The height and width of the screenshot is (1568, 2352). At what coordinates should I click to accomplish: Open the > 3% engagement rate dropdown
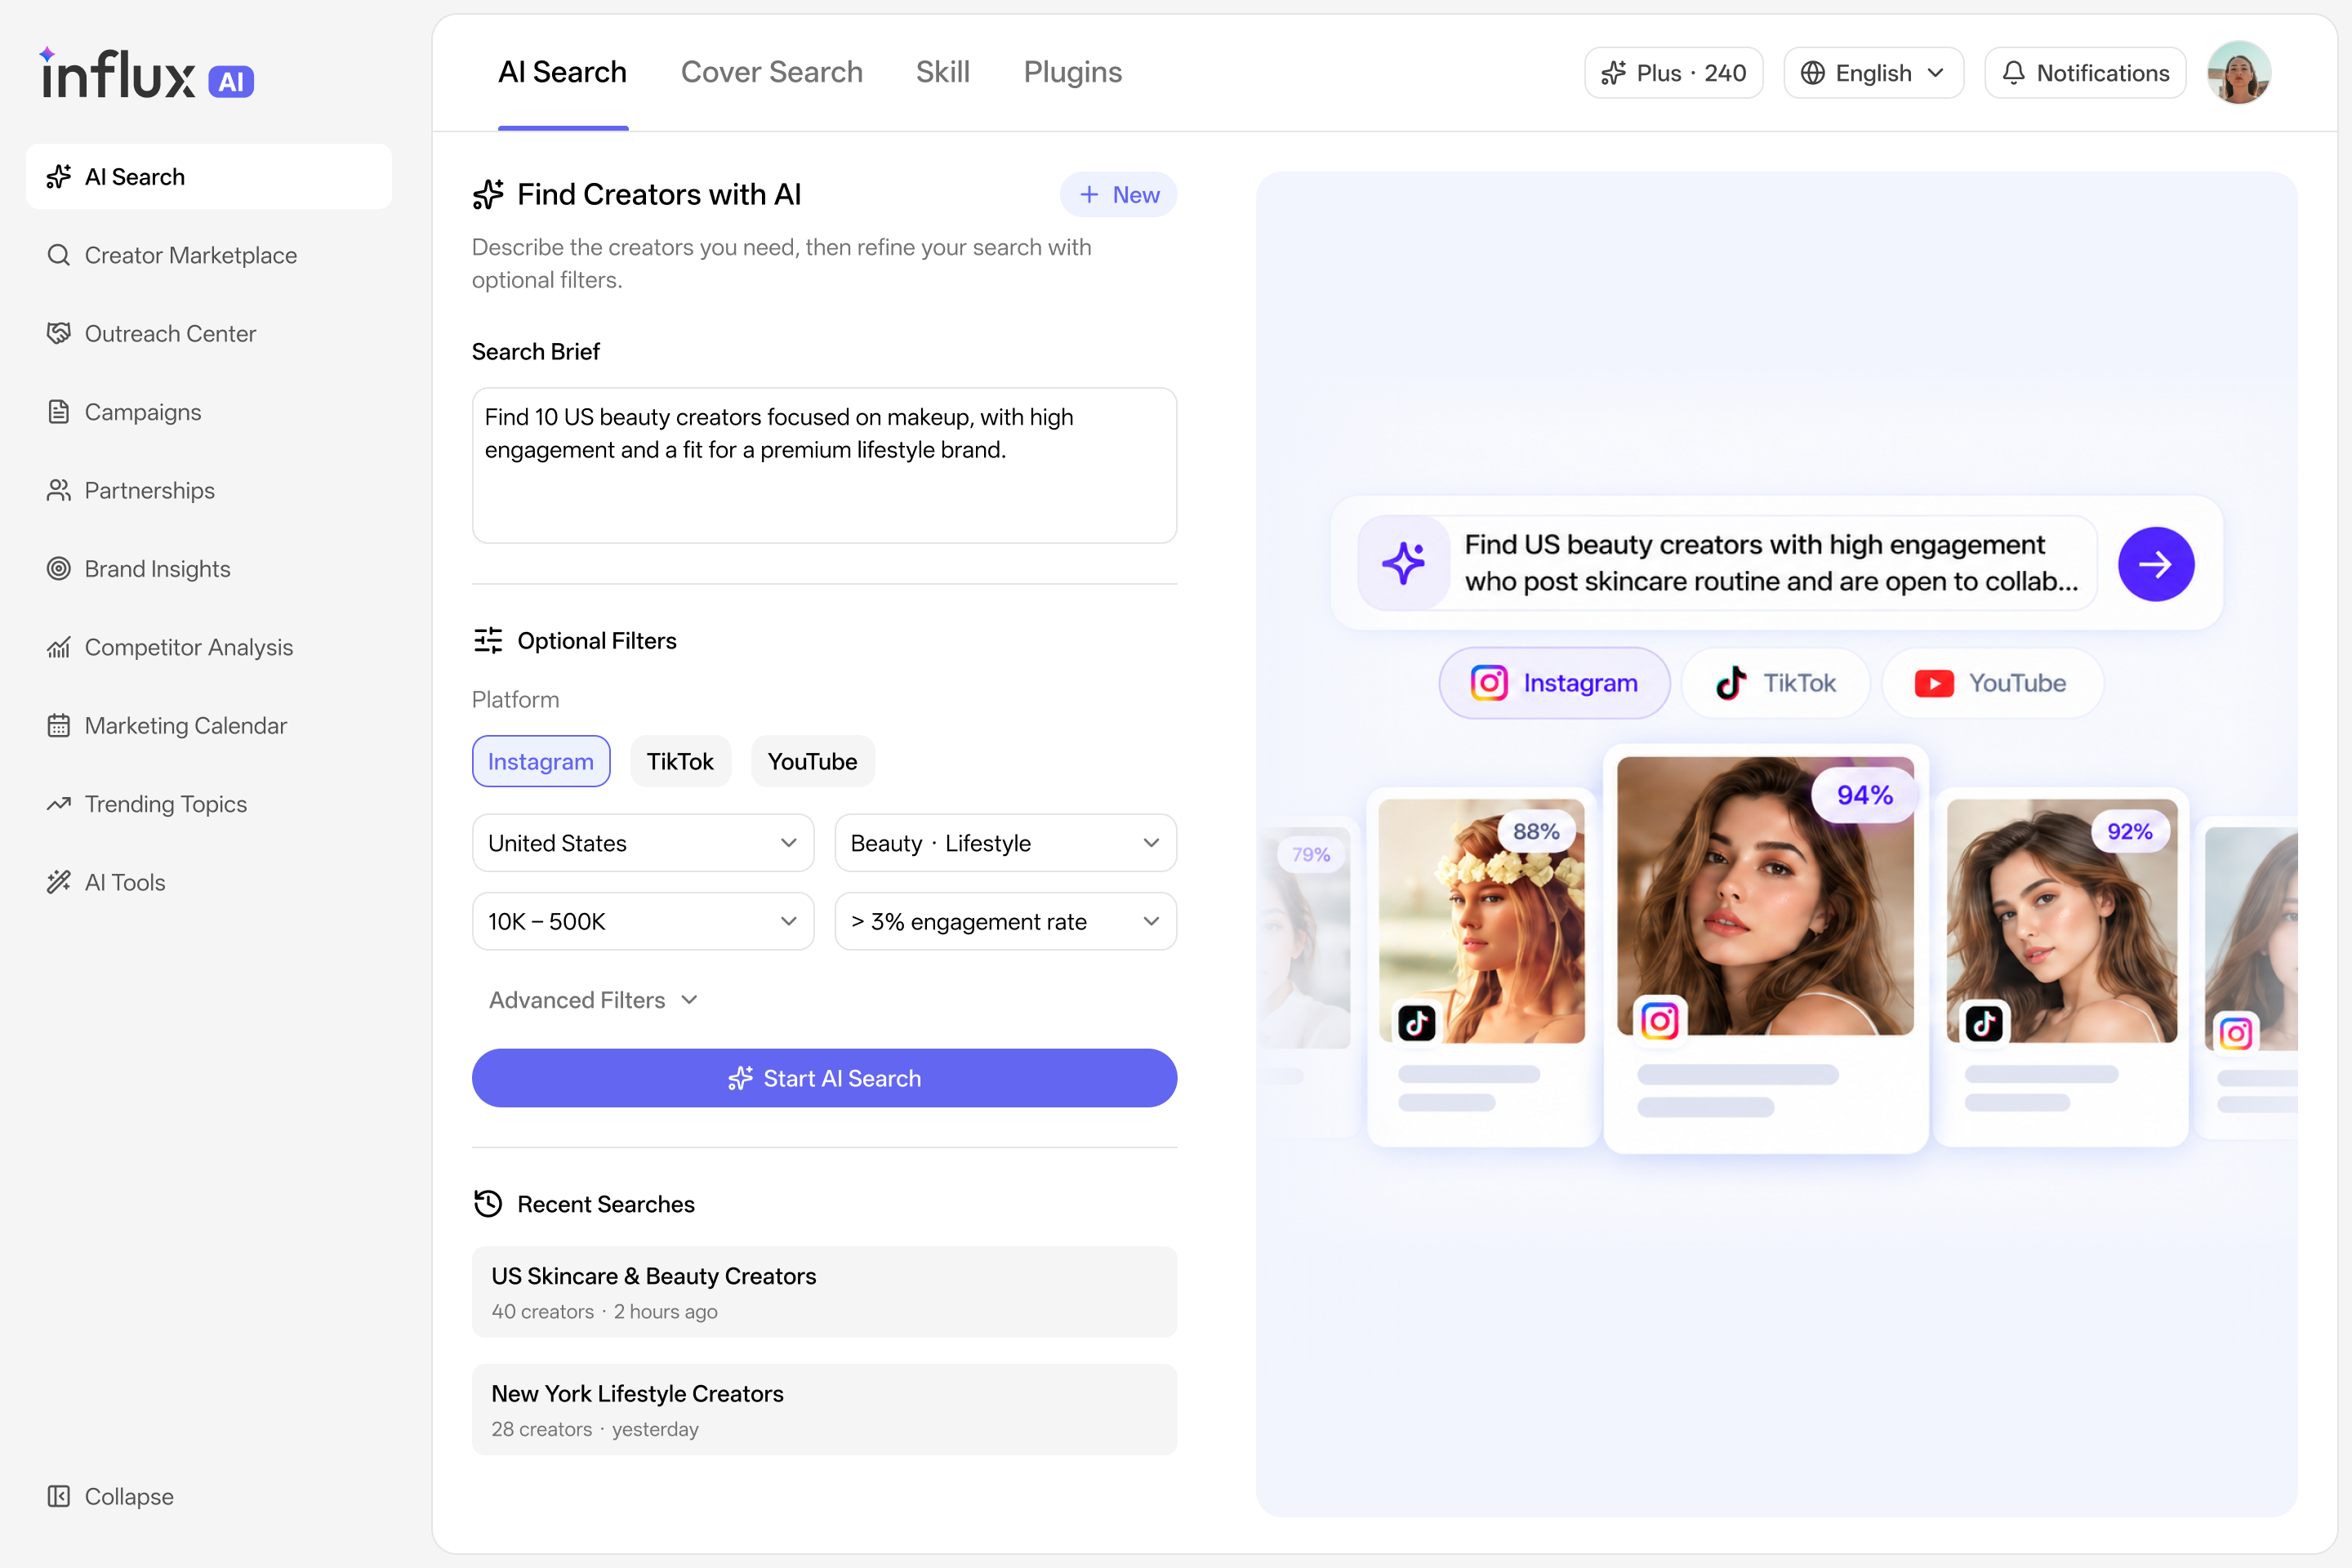[1006, 921]
